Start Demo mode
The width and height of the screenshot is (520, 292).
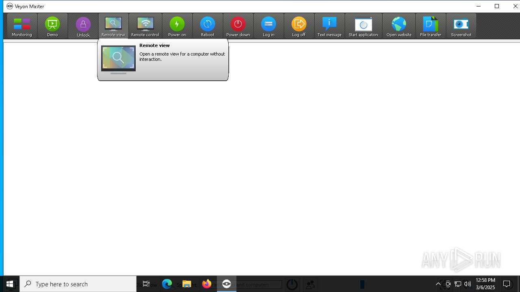(52, 26)
